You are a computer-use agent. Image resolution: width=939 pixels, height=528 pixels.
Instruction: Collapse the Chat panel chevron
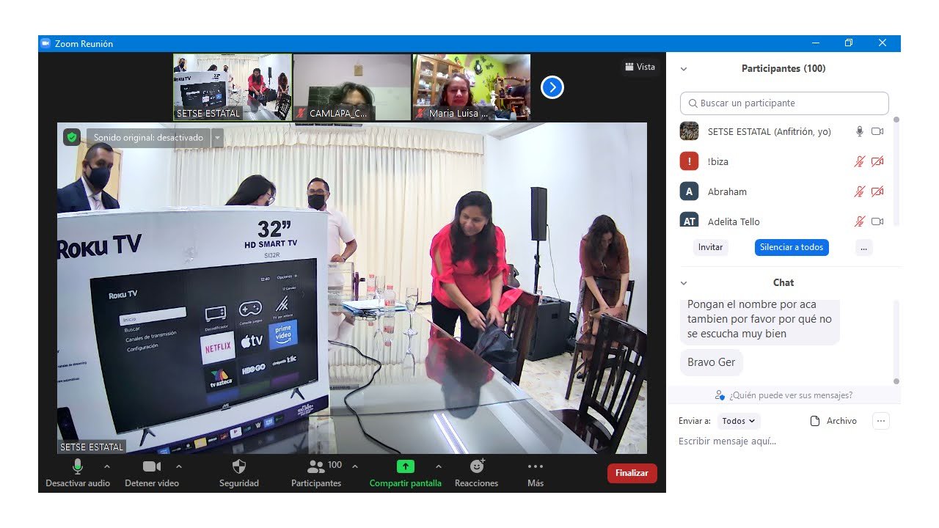(684, 283)
